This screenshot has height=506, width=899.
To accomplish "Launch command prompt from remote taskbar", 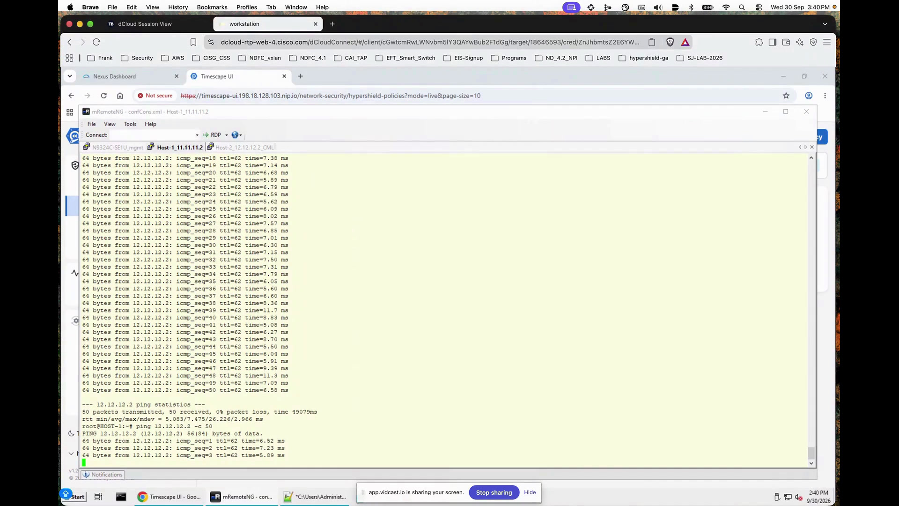I will click(121, 497).
